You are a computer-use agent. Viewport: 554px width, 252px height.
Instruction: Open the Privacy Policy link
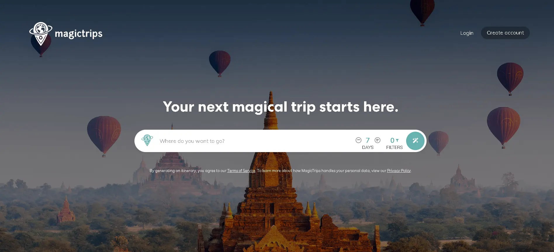[399, 171]
